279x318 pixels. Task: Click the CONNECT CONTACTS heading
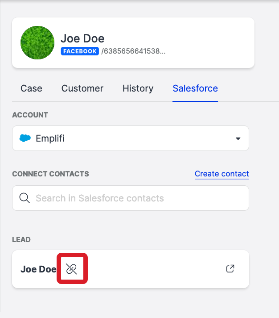(50, 174)
